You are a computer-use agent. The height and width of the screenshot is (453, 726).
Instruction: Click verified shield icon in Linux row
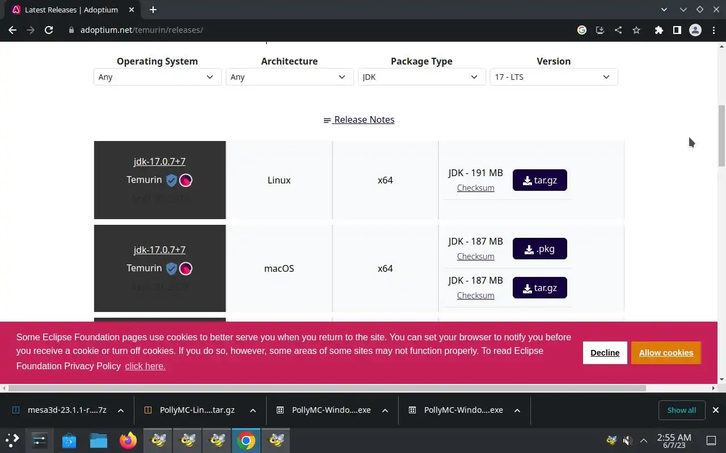click(x=171, y=180)
